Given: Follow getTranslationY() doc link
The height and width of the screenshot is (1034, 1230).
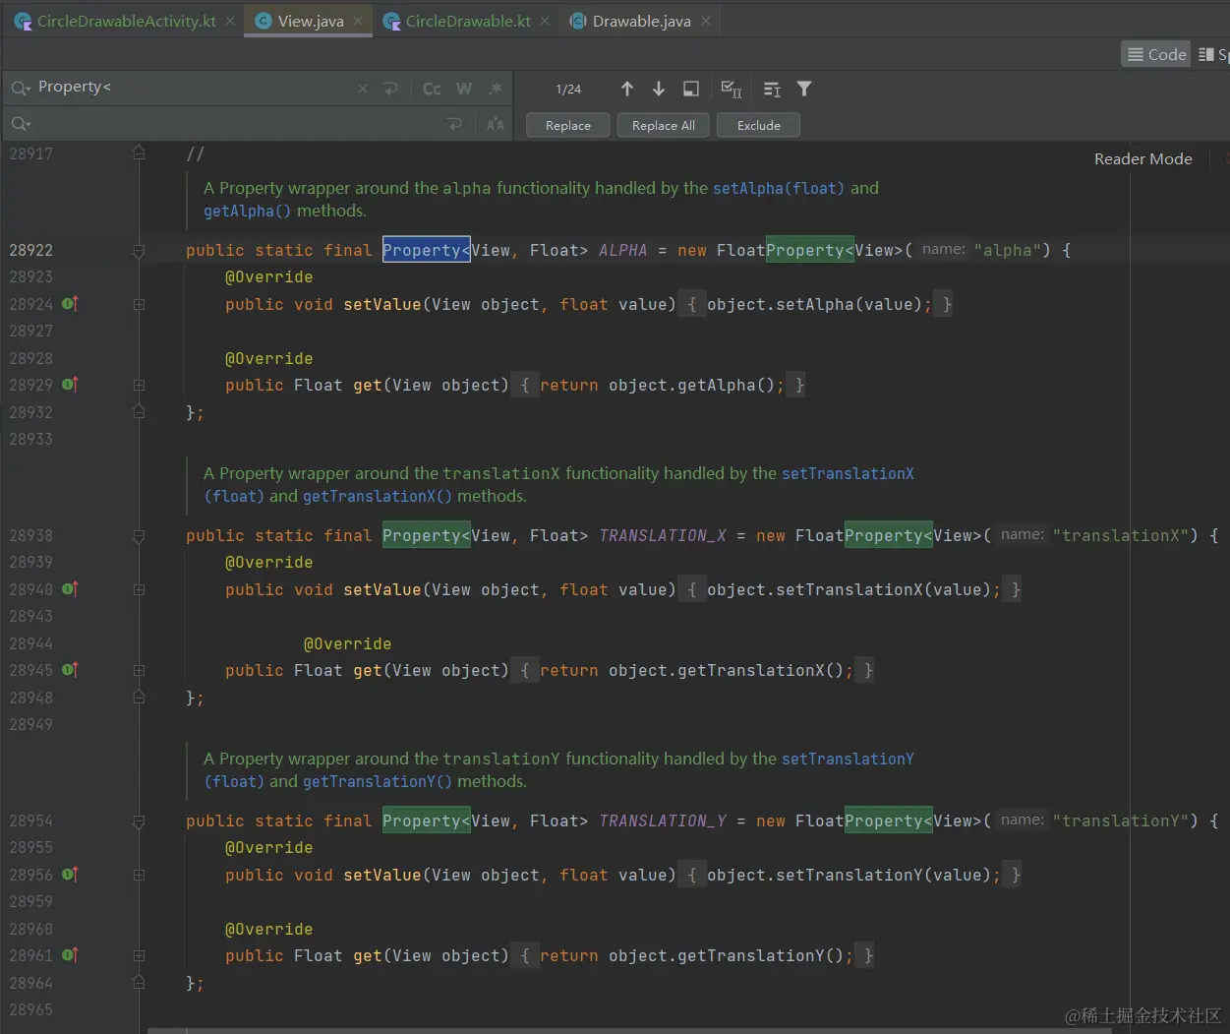Looking at the screenshot, I should 378,781.
